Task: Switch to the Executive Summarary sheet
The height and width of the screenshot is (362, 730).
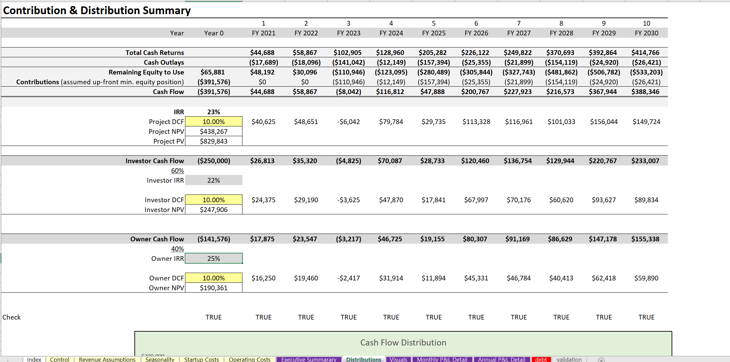Action: click(308, 359)
